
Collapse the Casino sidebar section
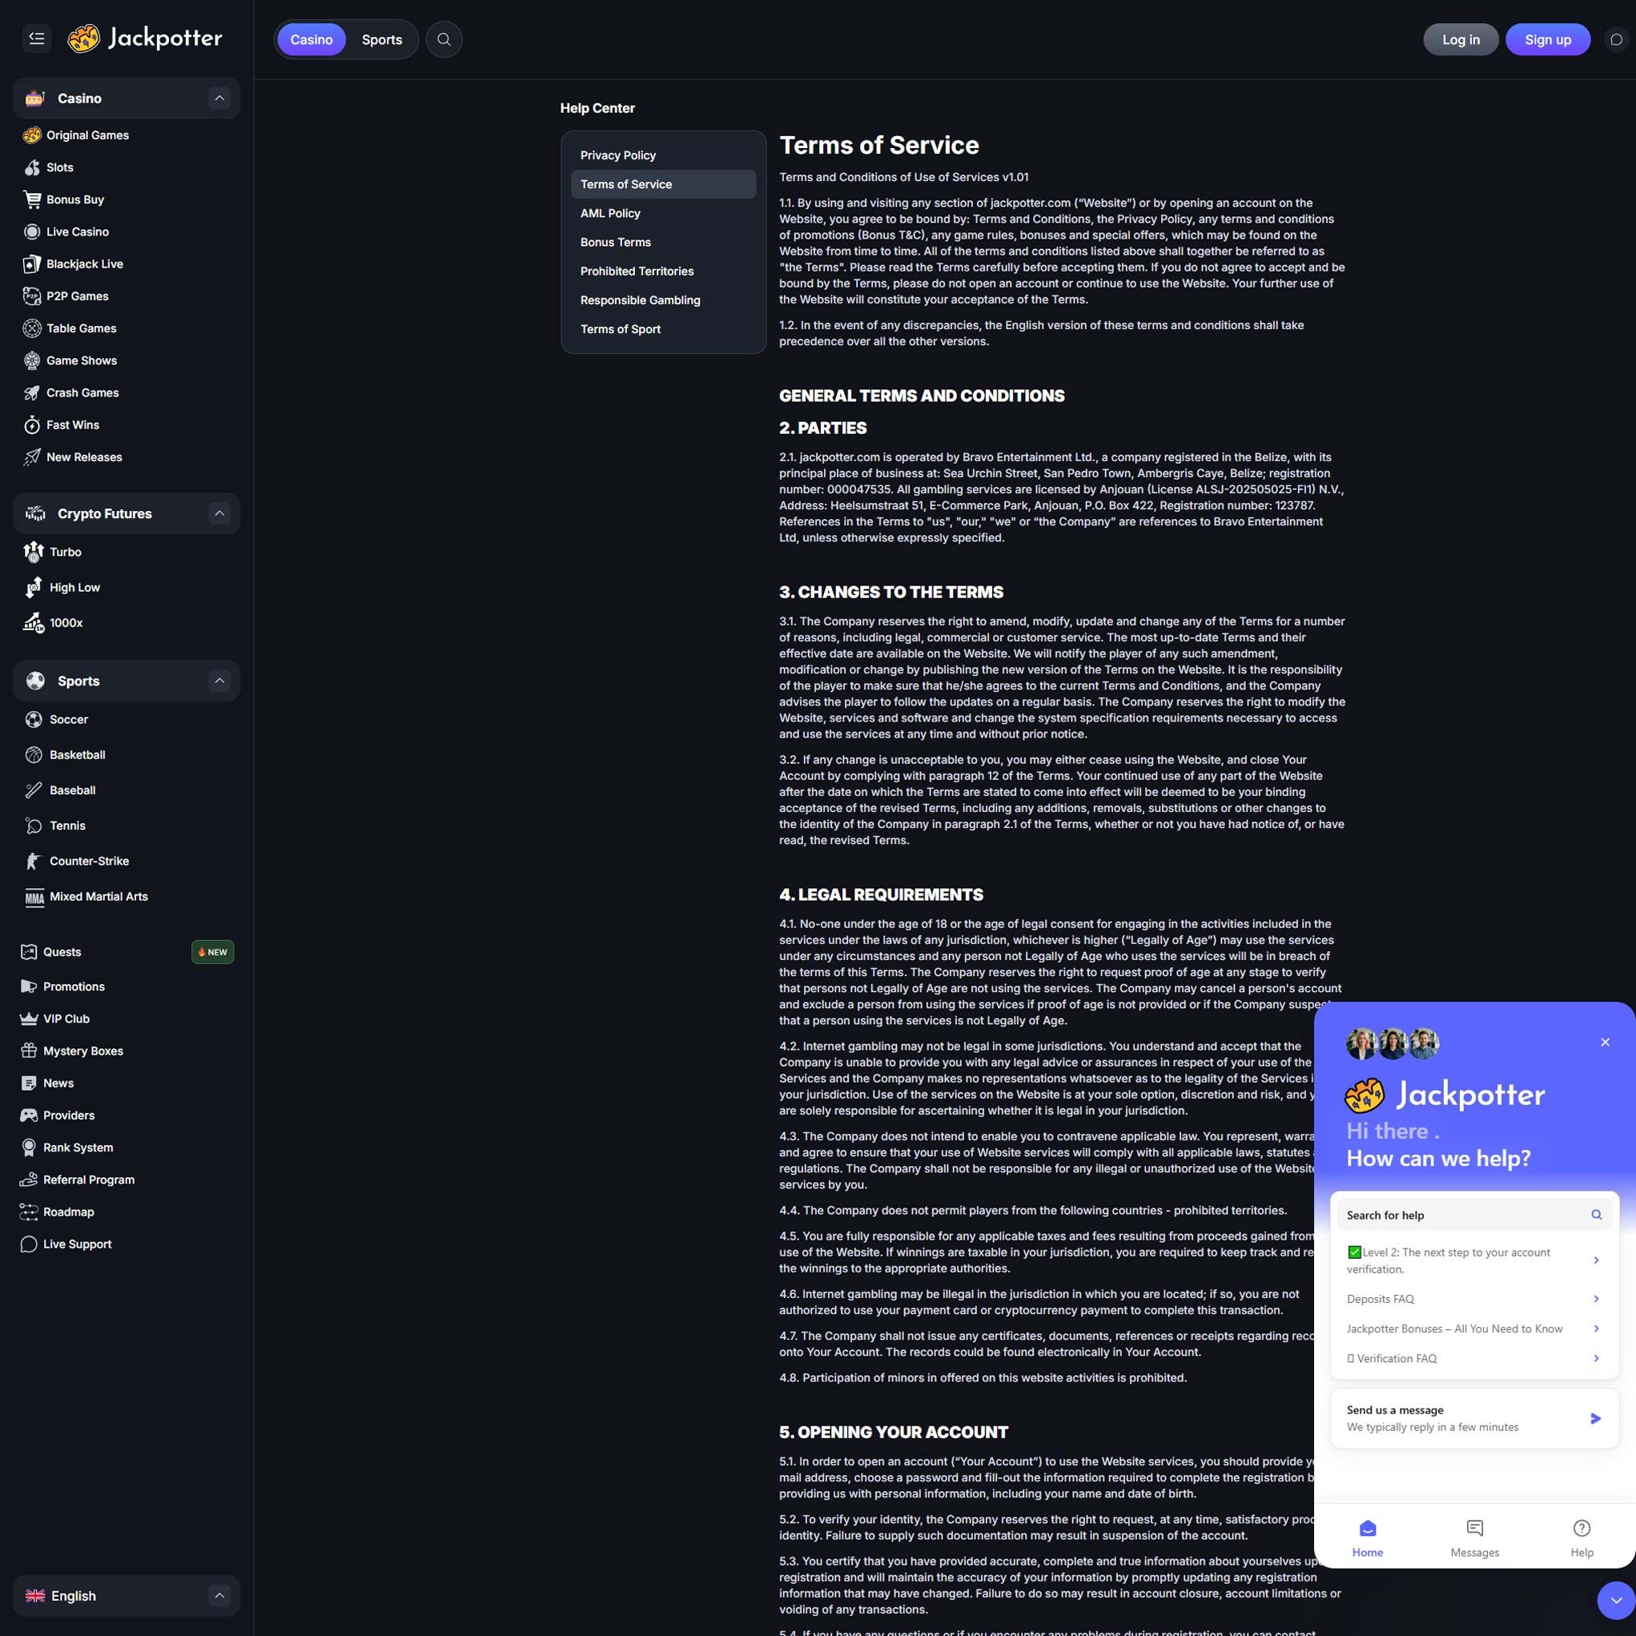[219, 98]
